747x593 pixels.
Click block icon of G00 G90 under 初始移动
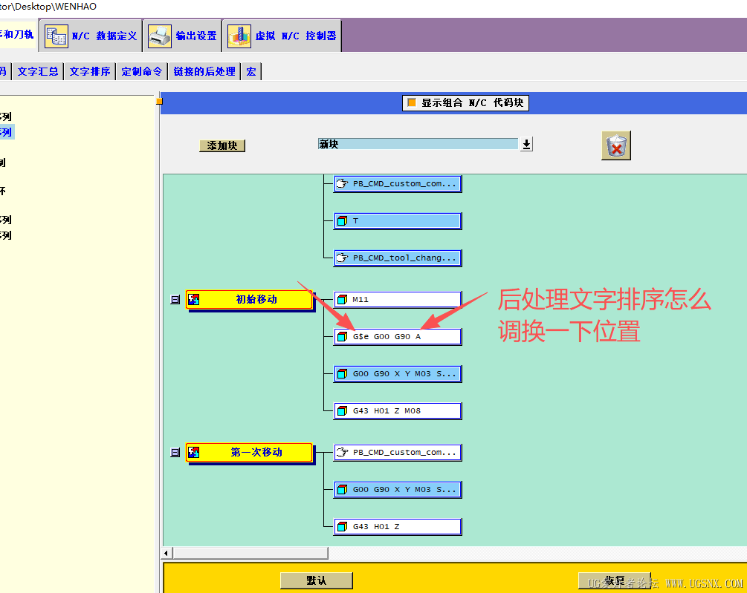click(x=342, y=374)
